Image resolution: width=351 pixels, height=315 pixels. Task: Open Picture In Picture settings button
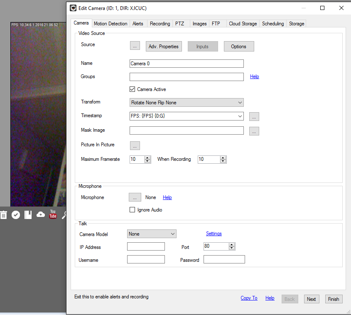pos(135,146)
